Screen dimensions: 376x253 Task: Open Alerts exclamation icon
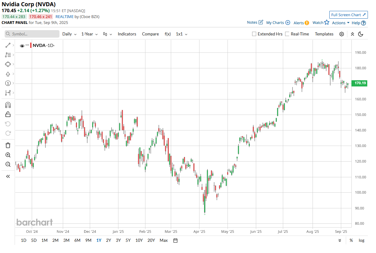coord(307,23)
